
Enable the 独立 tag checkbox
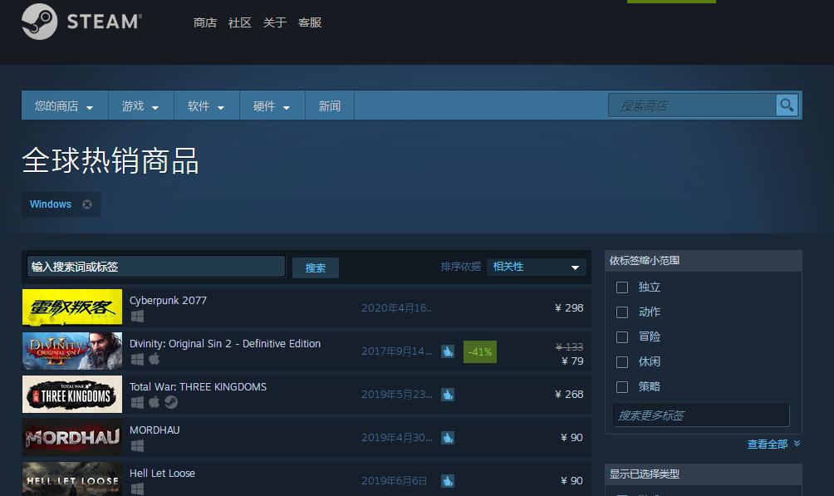point(622,287)
